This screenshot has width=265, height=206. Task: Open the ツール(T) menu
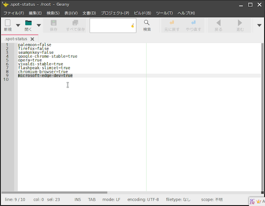164,13
